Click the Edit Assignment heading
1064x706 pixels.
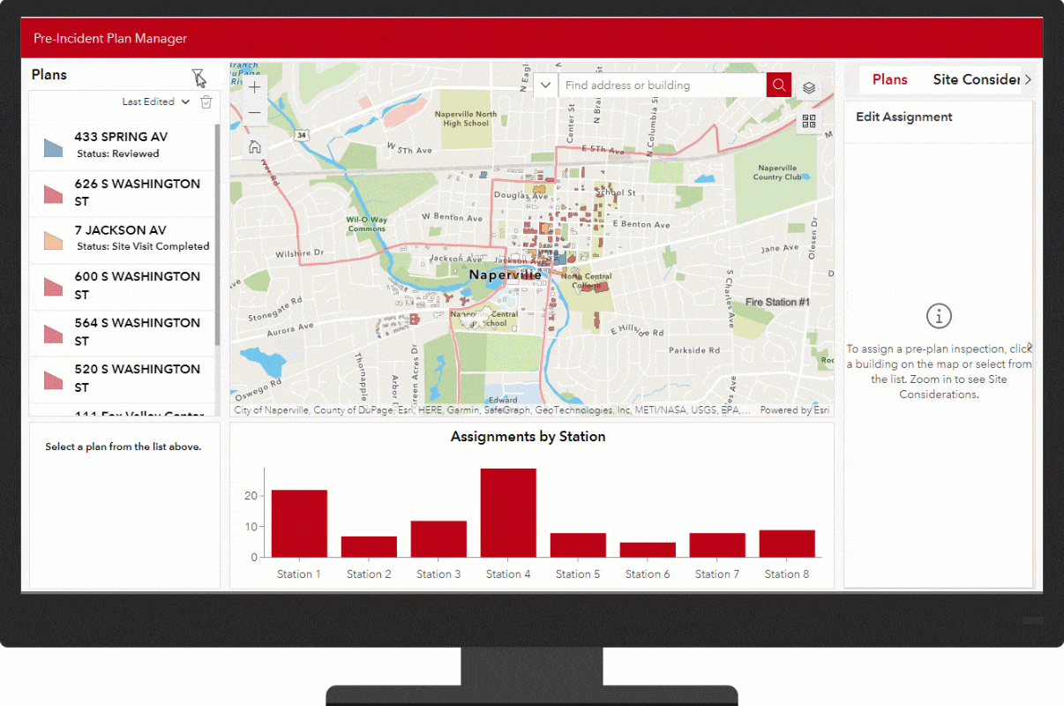[904, 116]
